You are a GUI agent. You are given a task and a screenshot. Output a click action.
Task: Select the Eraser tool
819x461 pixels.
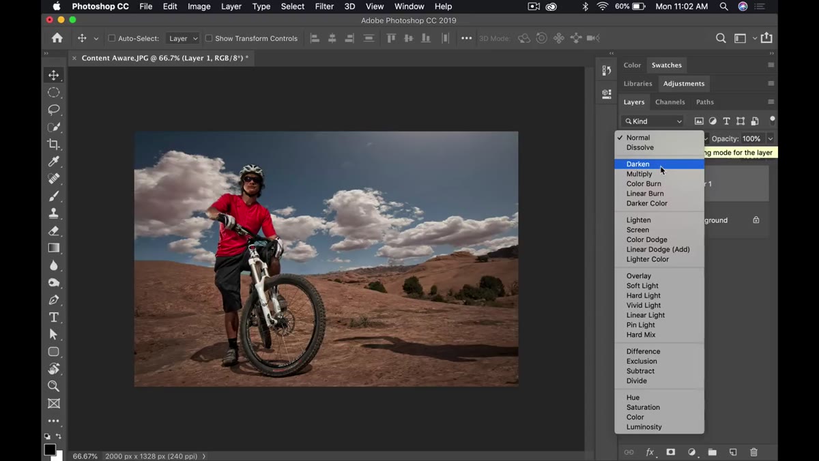click(53, 231)
